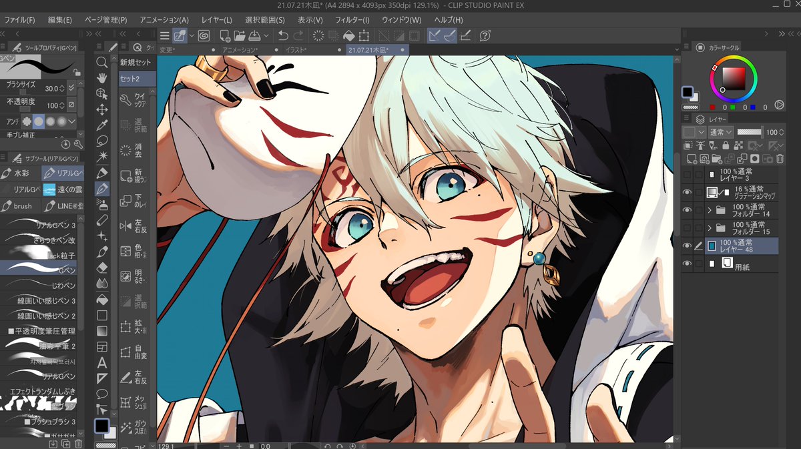Viewport: 801px width, 449px height.
Task: Hide the グラデーションマップ layer
Action: tap(688, 192)
